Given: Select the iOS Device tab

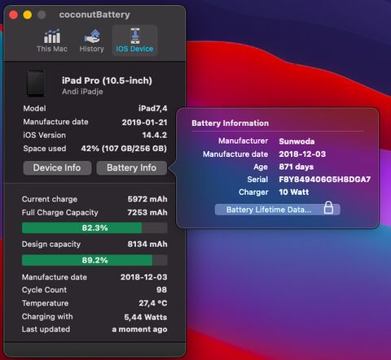Looking at the screenshot, I should tap(134, 41).
